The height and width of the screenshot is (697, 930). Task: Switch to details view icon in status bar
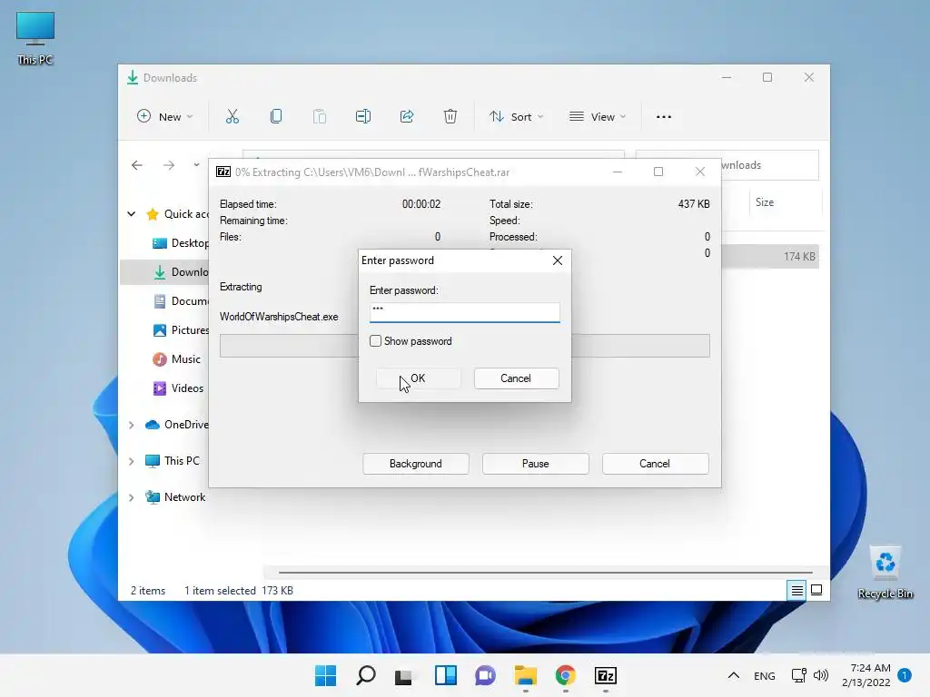click(796, 590)
